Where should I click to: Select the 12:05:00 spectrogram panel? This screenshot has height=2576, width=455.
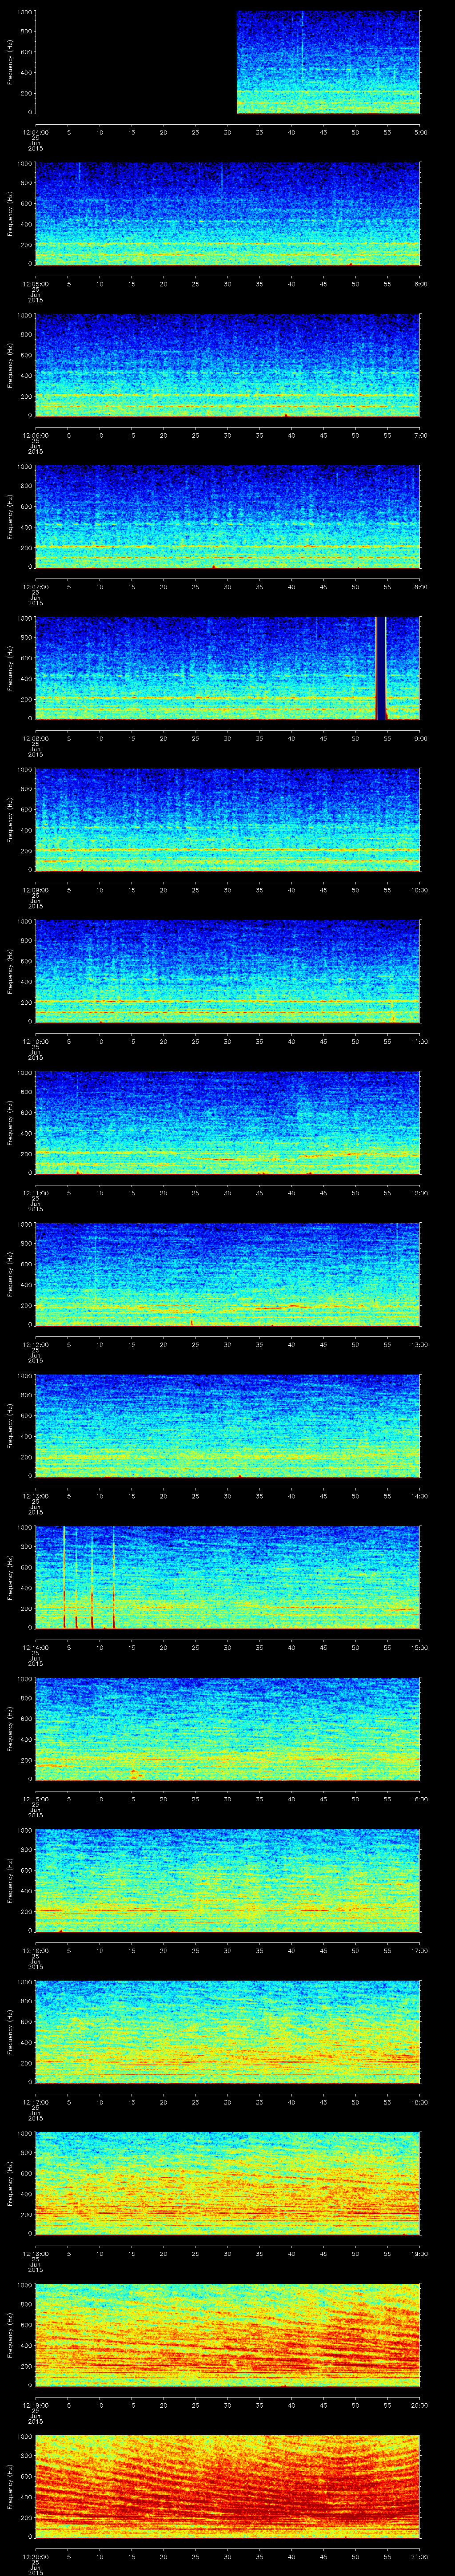click(x=227, y=213)
